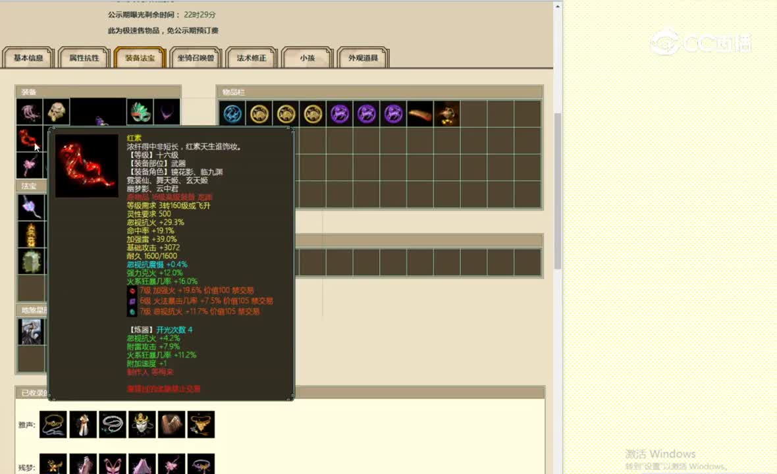Select the 装备法宝 tab
This screenshot has width=777, height=474.
click(x=140, y=57)
